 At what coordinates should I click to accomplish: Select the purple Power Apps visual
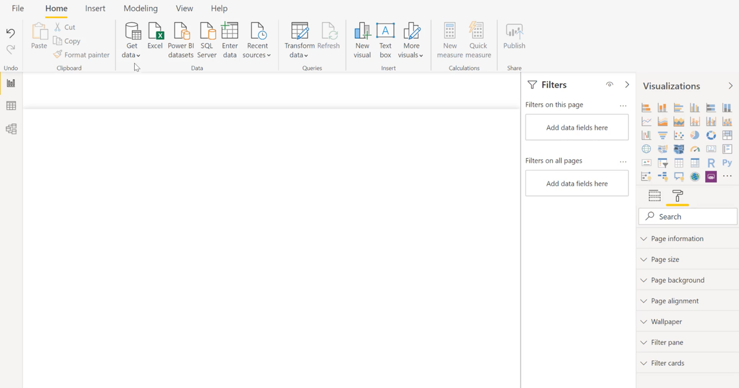coord(711,176)
